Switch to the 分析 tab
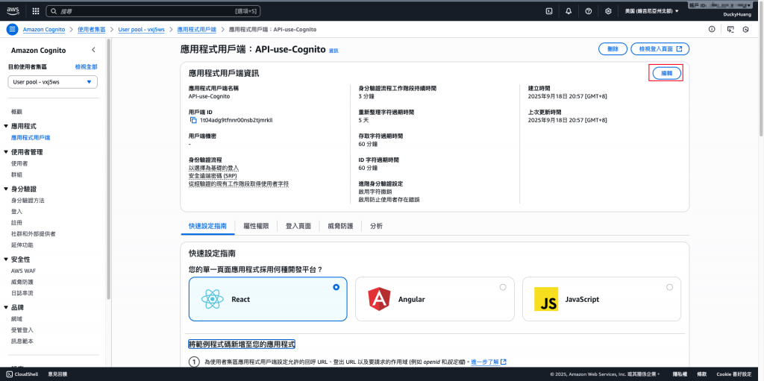 pyautogui.click(x=376, y=226)
